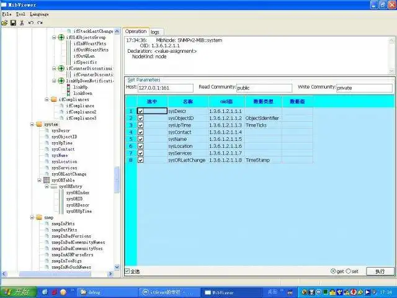Click the taskbar clock showing 17:34
This screenshot has height=298, width=397.
coord(386,292)
